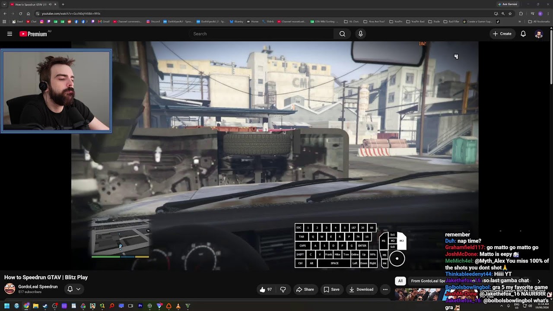This screenshot has height=311, width=553.
Task: Open Chrome three-dot menu
Action: click(x=548, y=13)
